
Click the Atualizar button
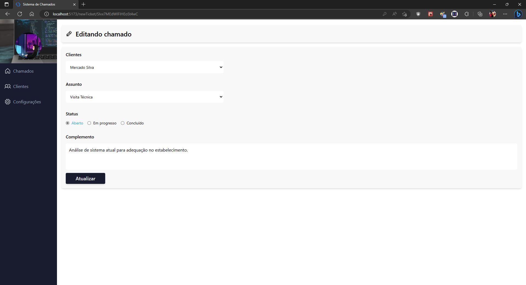85,178
